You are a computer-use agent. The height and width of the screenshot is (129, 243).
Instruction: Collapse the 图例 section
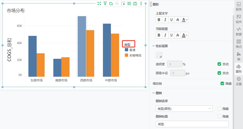click(x=154, y=93)
